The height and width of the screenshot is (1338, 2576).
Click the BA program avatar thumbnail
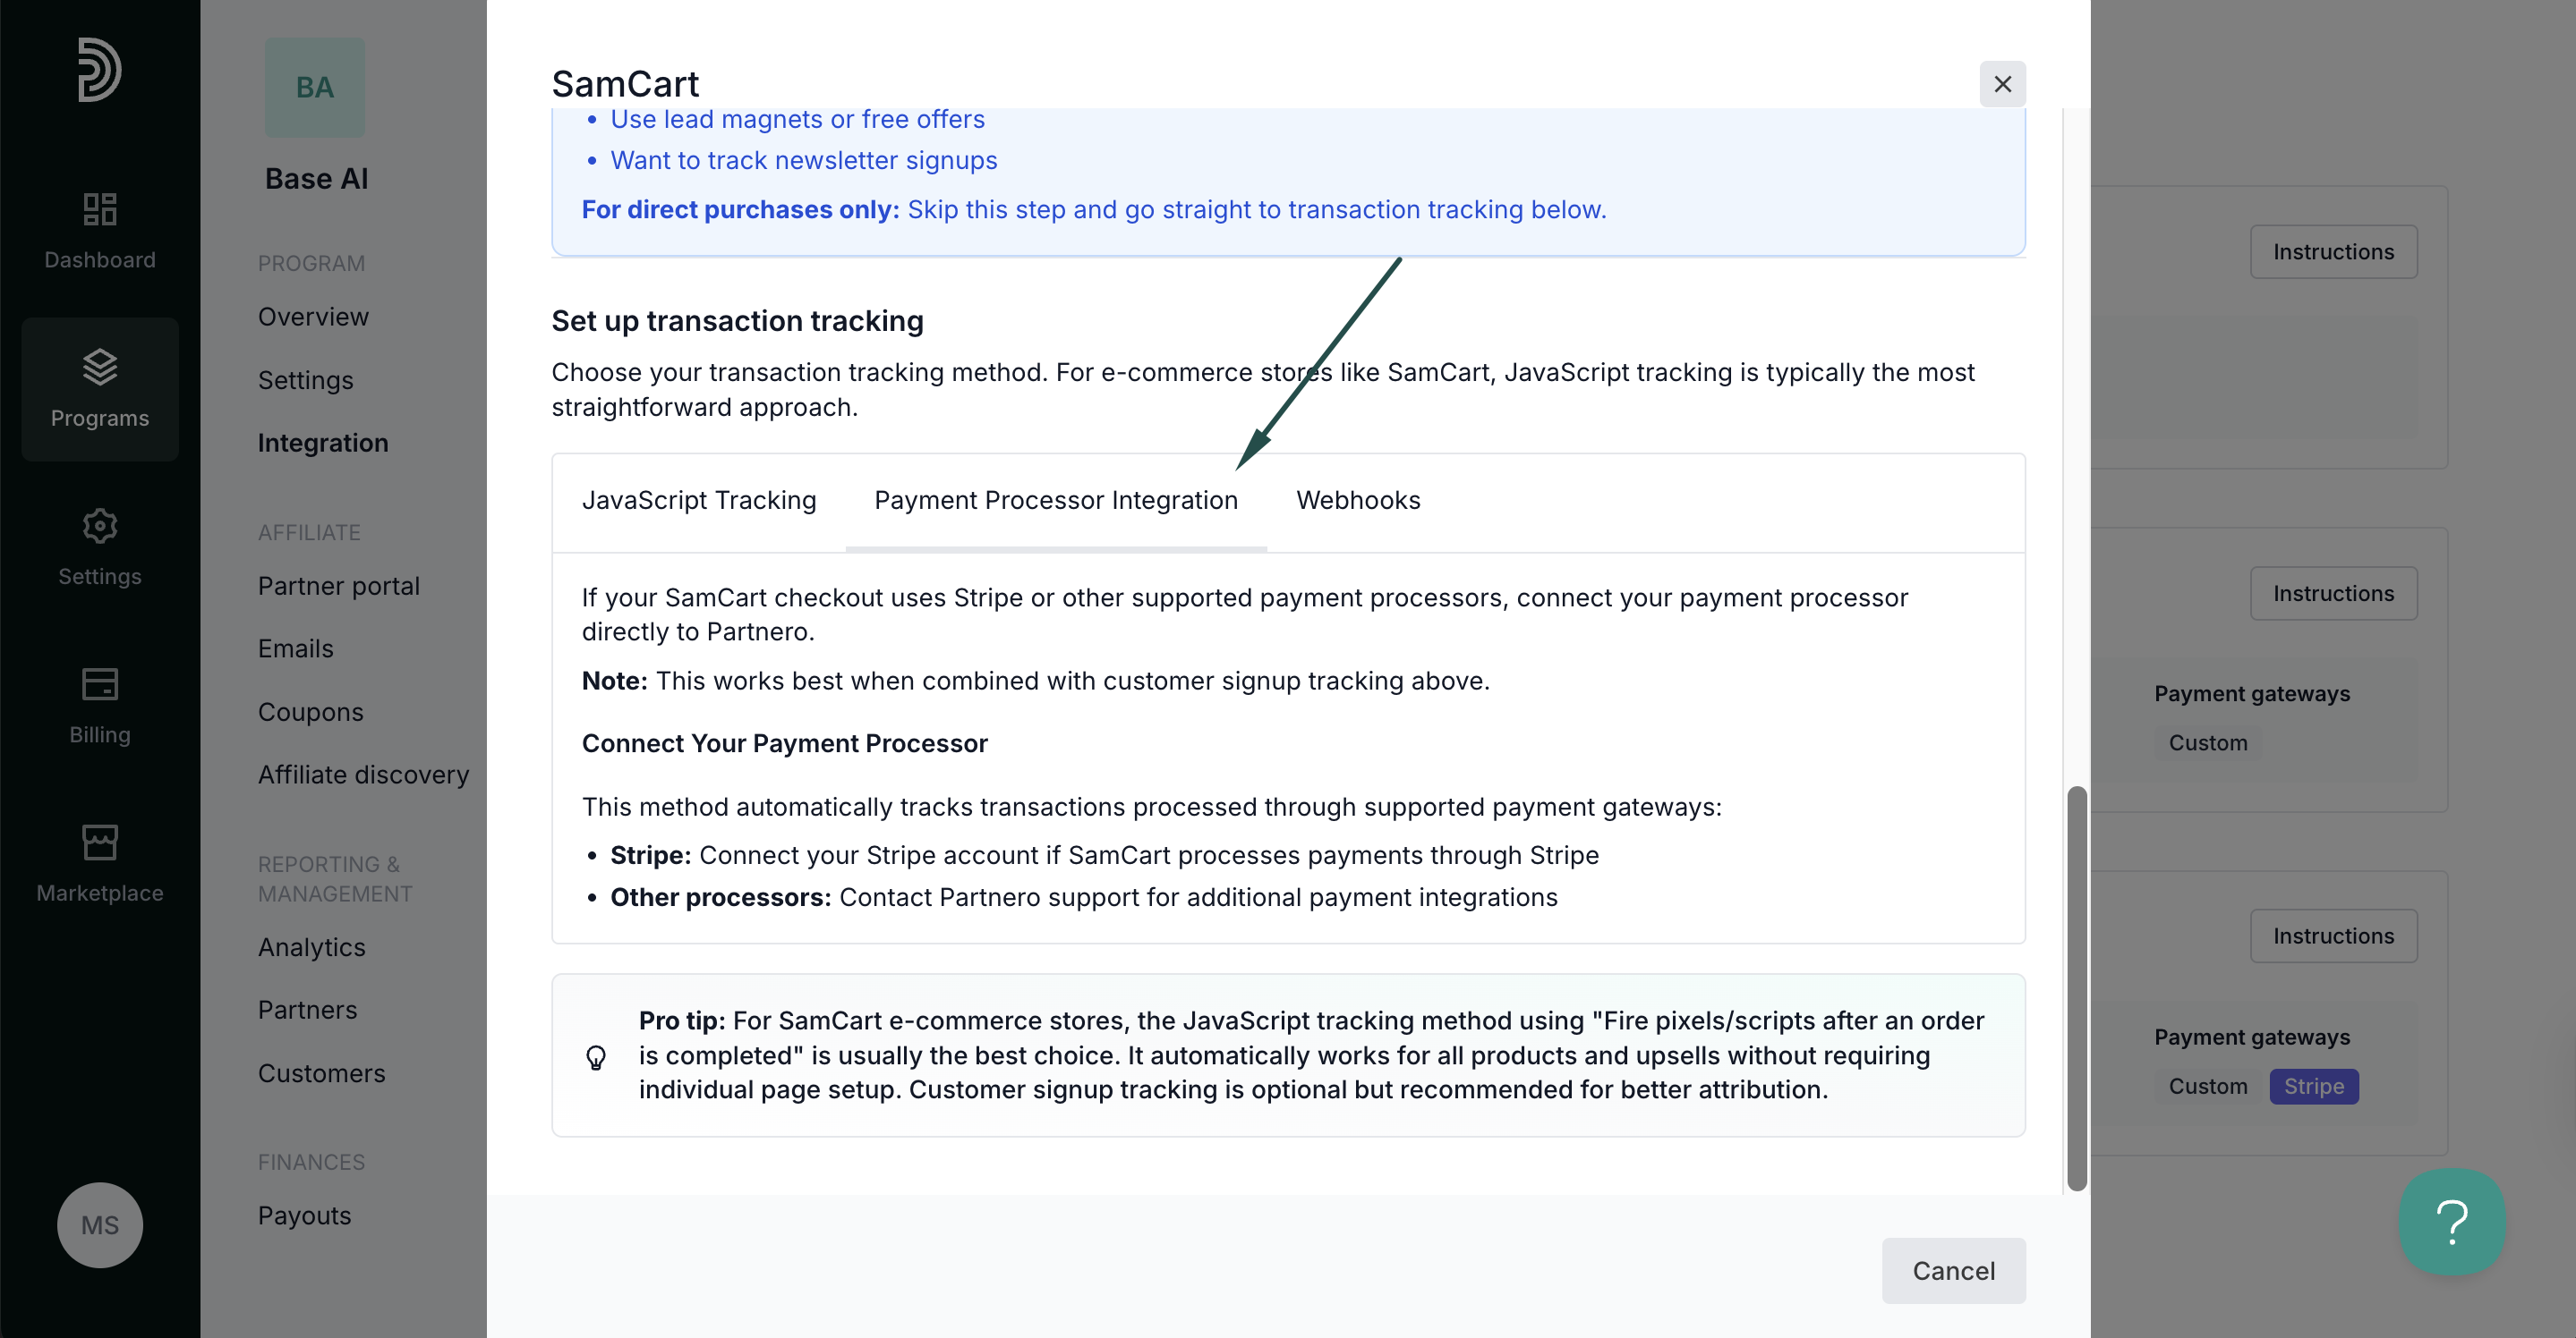(315, 88)
